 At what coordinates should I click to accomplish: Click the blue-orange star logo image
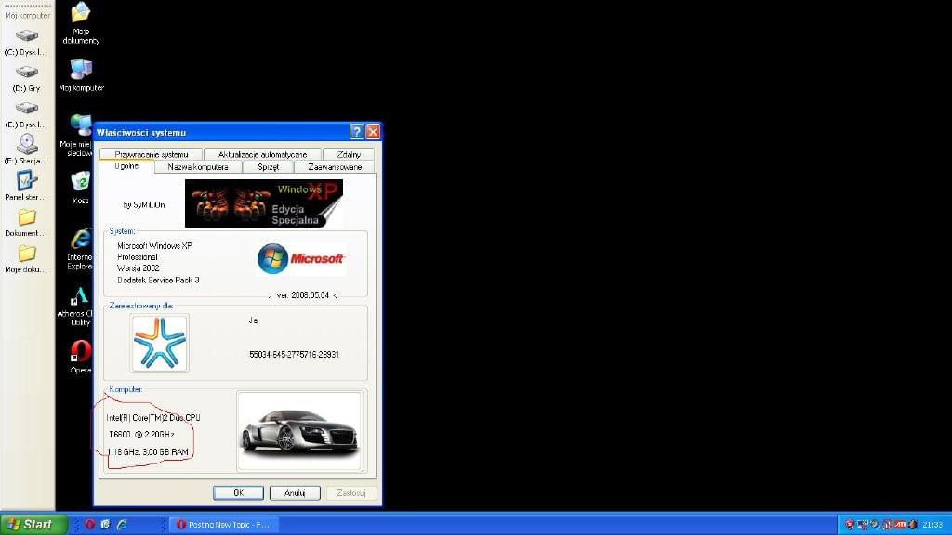159,344
